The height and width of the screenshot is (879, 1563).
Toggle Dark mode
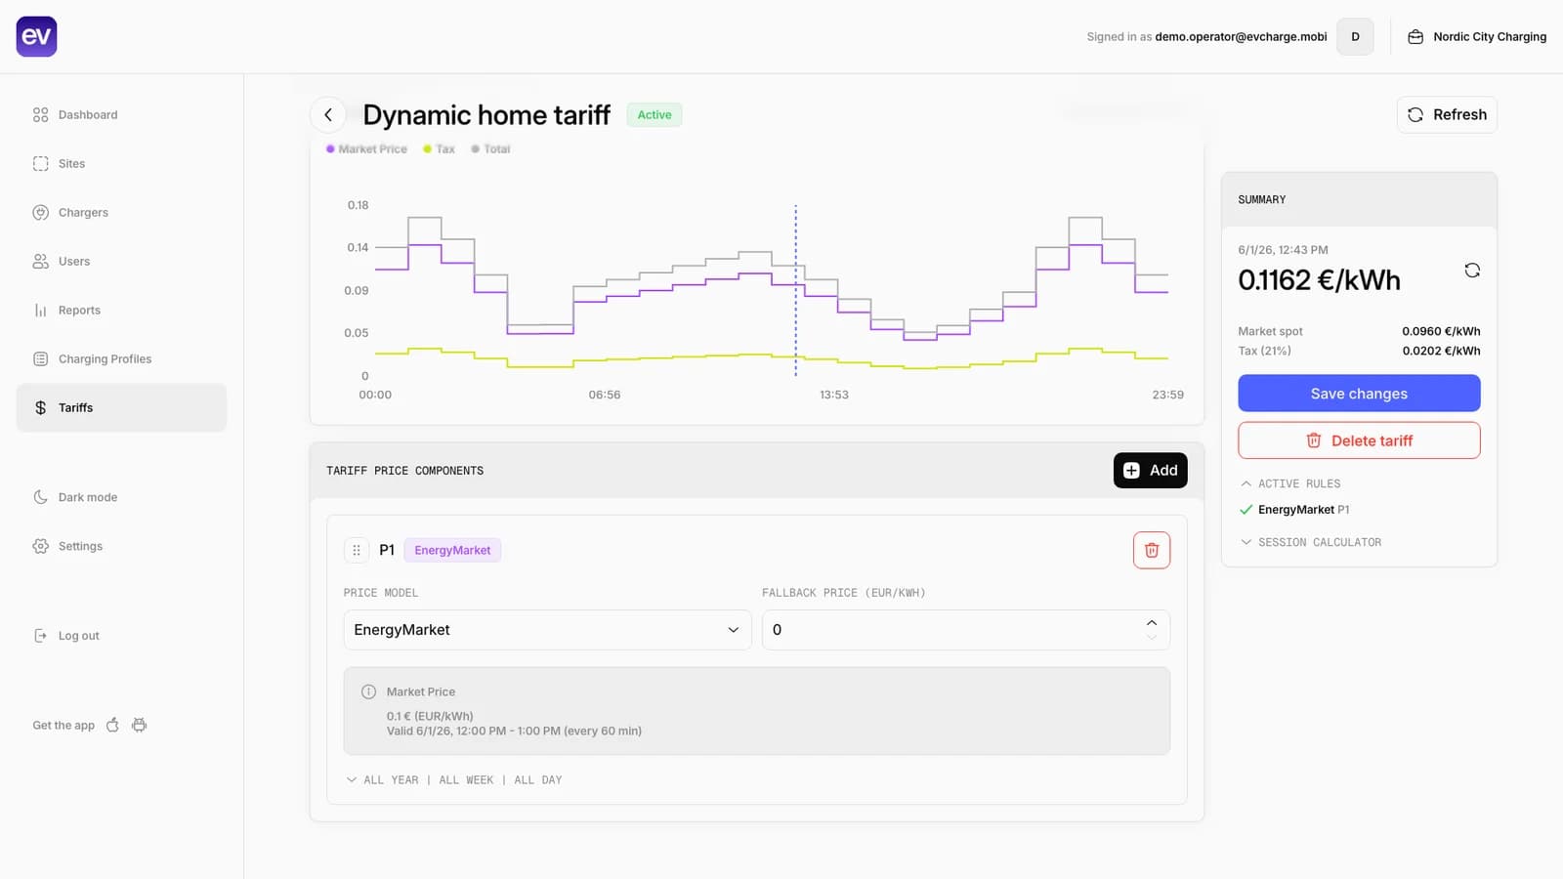121,497
